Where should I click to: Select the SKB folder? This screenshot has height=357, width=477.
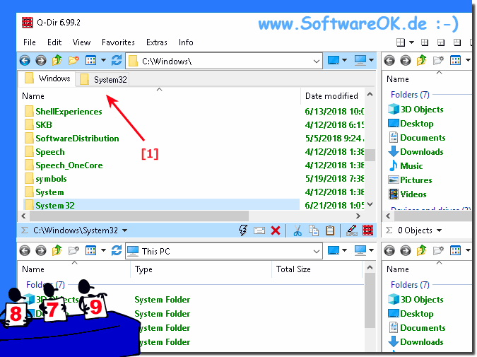44,125
